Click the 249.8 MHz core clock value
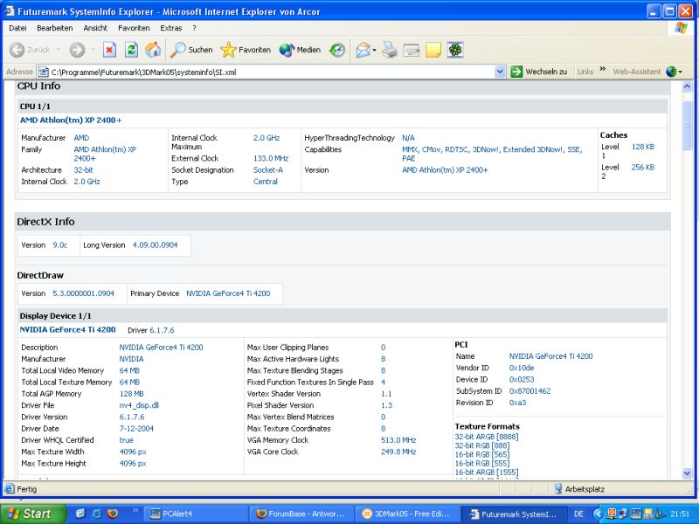 (x=398, y=452)
